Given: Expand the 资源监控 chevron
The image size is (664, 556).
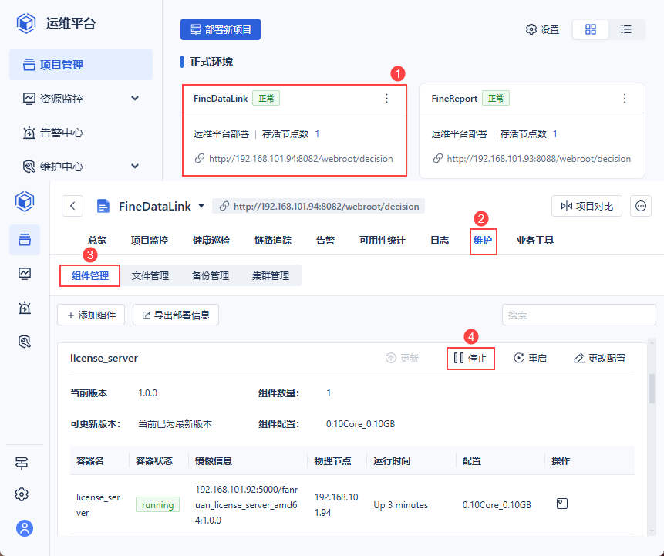Looking at the screenshot, I should pyautogui.click(x=135, y=98).
